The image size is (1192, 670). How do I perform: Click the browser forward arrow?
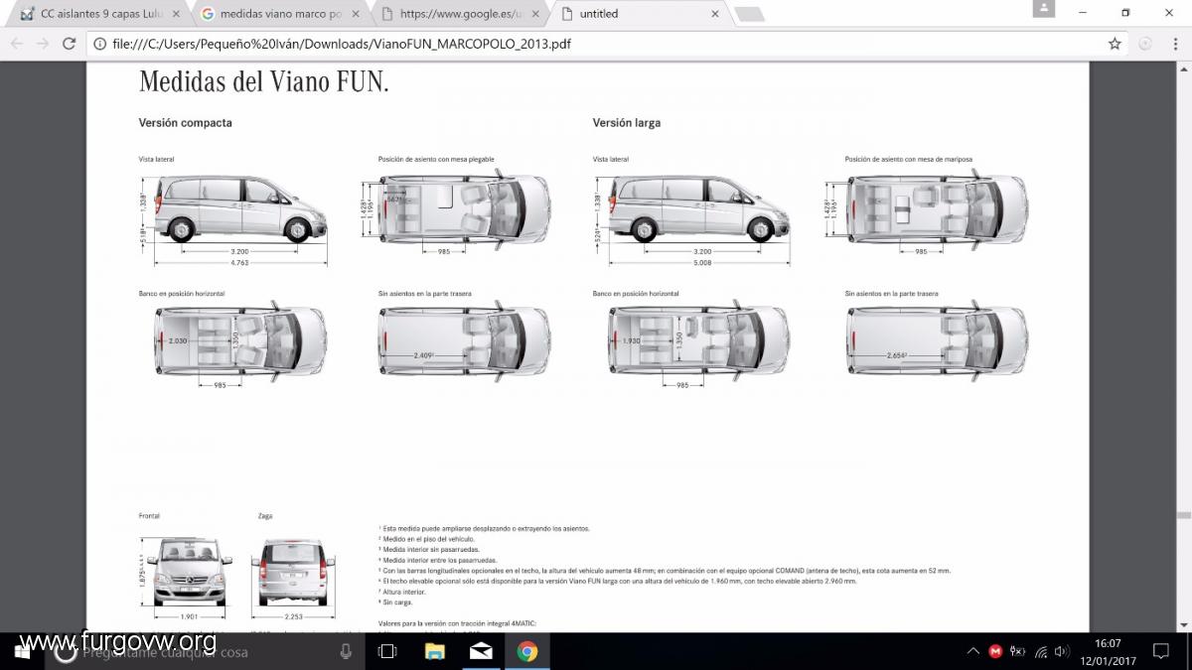tap(43, 44)
